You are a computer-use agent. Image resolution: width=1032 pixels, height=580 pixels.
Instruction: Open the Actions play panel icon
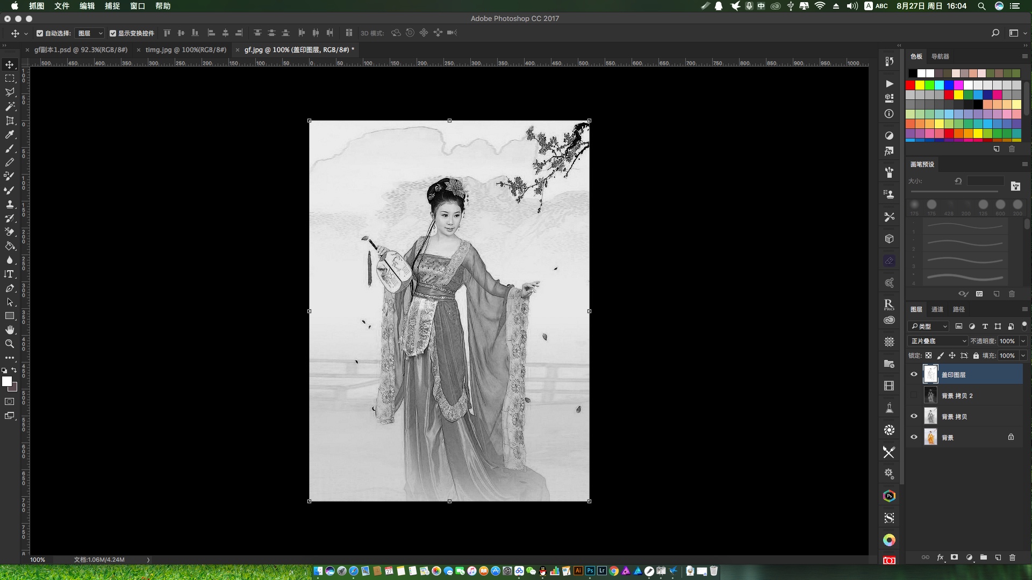(889, 84)
